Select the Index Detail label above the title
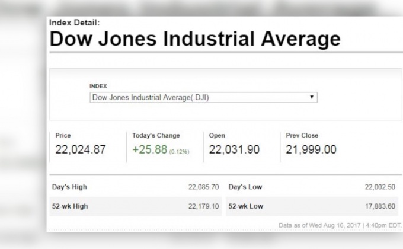The width and height of the screenshot is (403, 249). (75, 23)
